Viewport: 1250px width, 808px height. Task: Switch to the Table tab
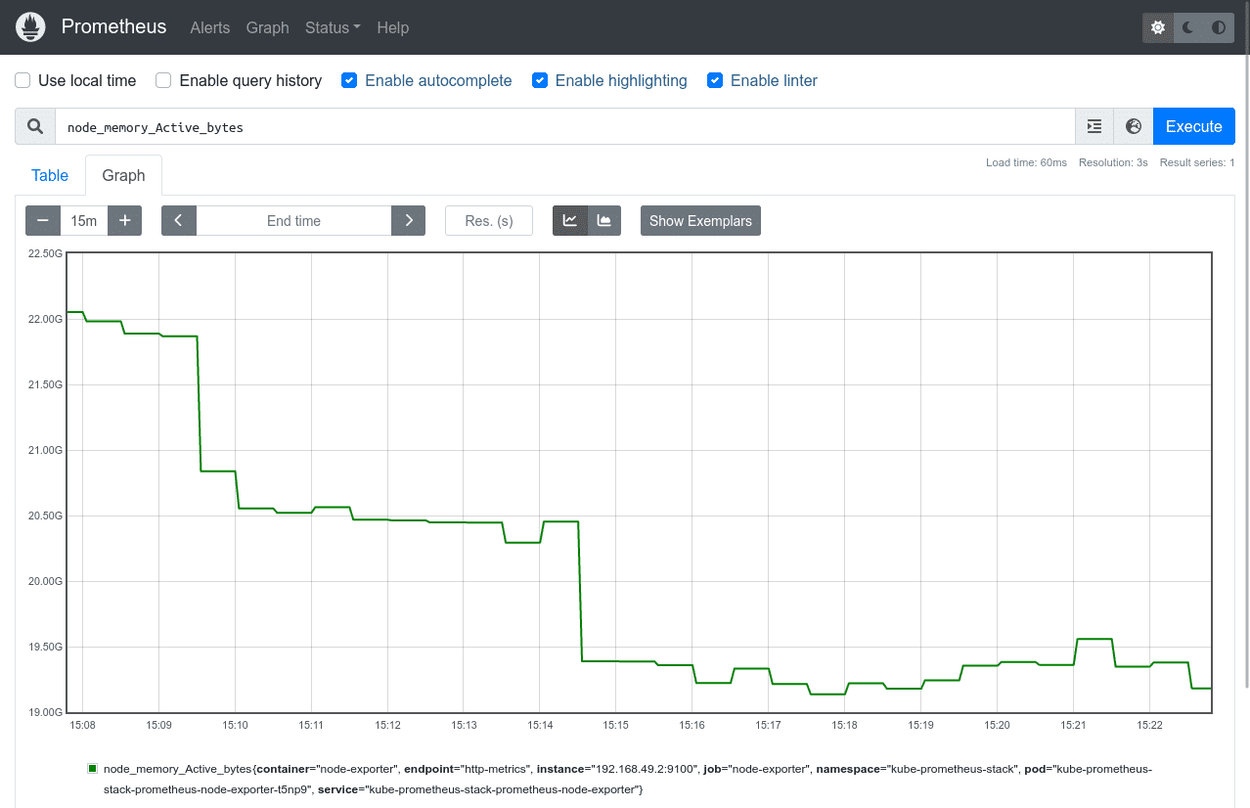coord(49,175)
